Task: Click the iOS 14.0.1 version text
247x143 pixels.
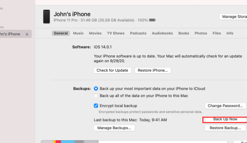Action: [x=103, y=47]
